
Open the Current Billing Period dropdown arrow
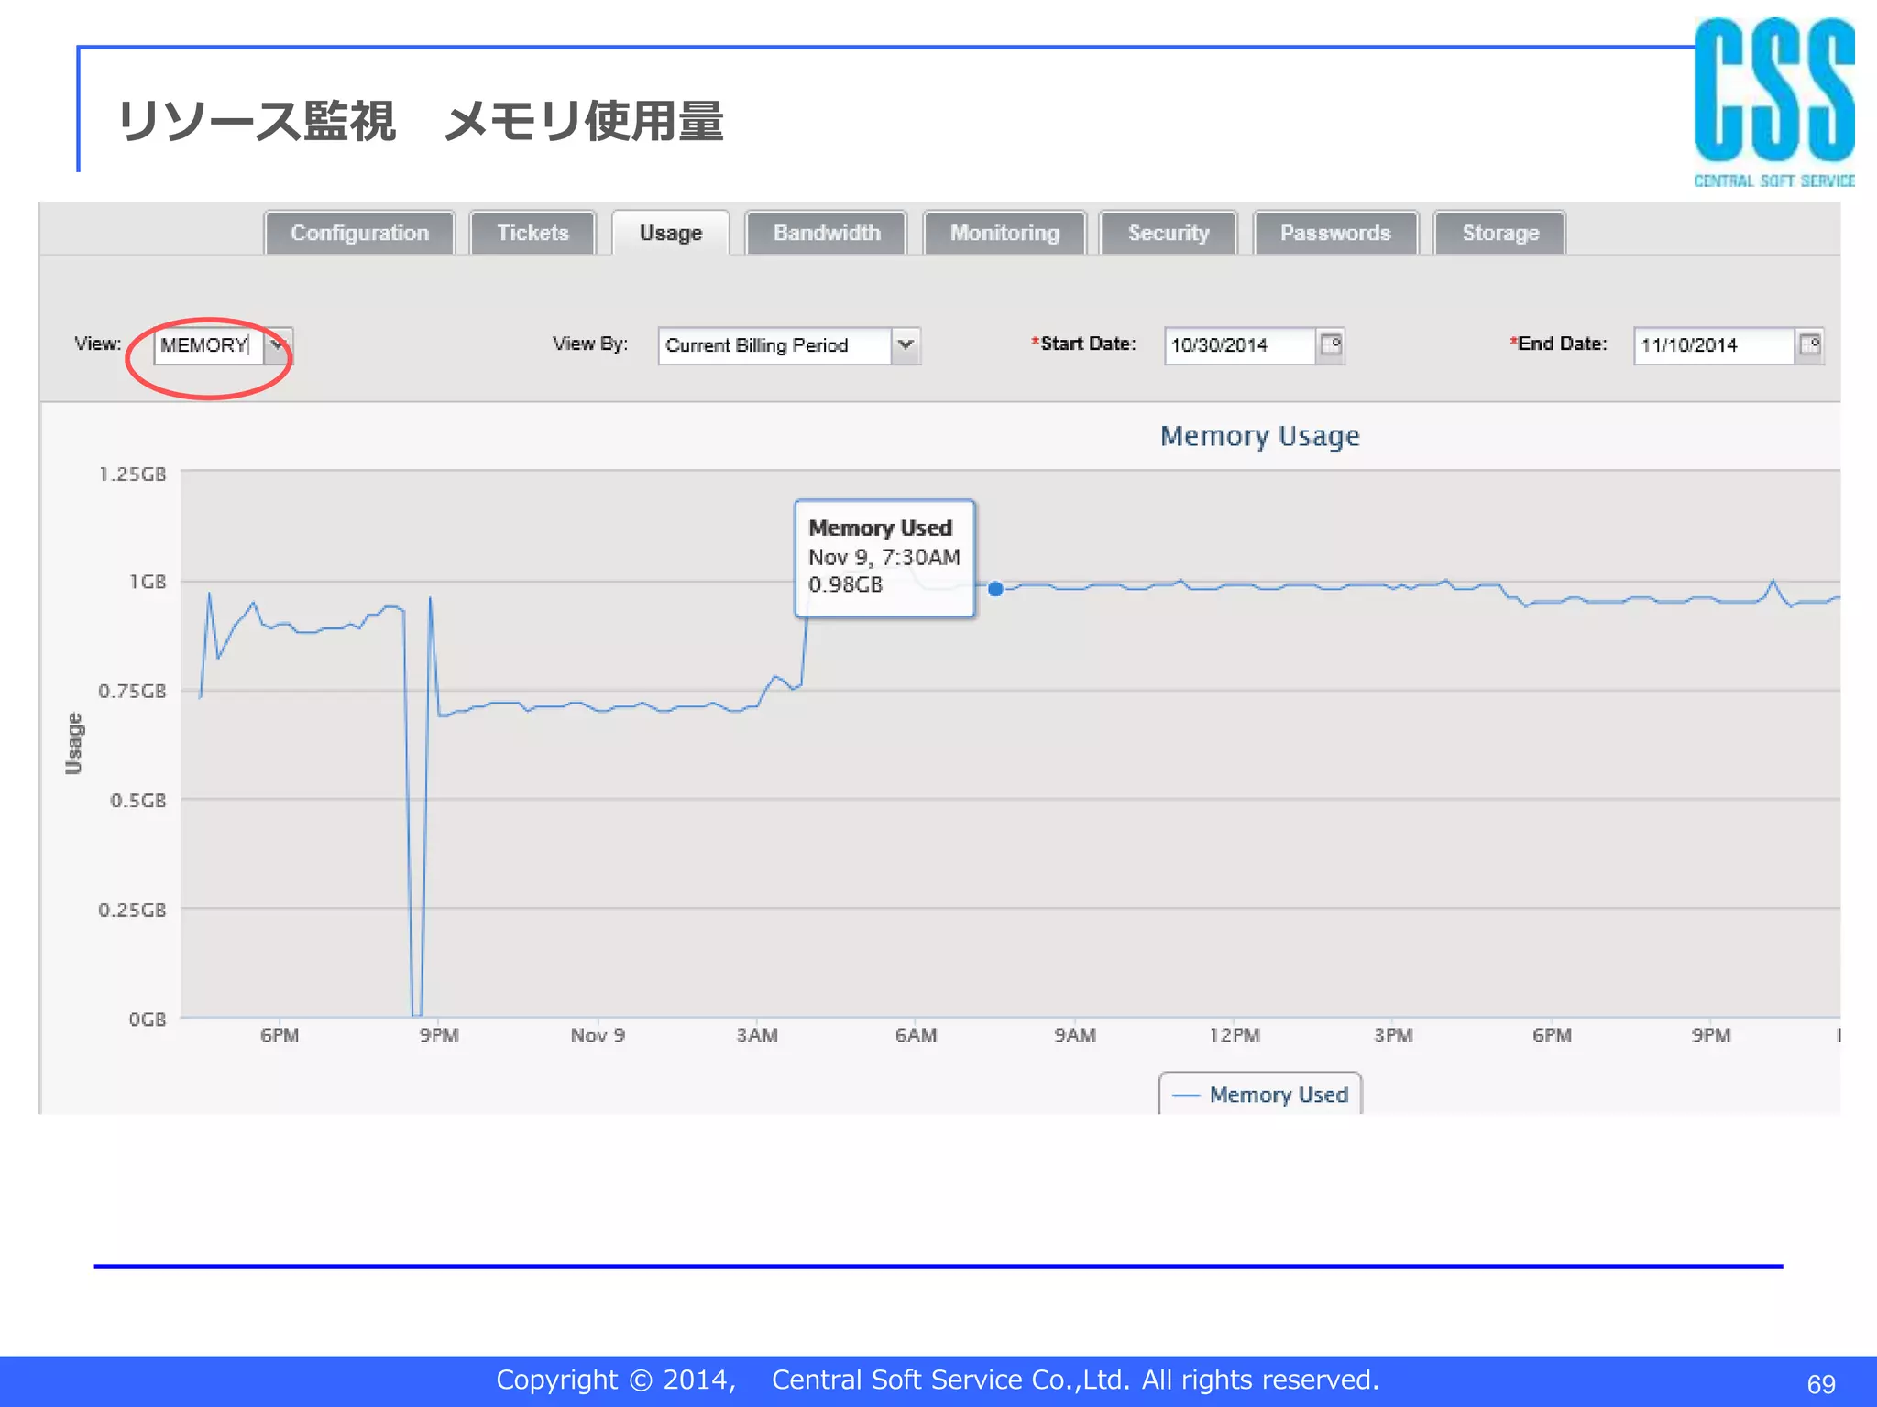(x=906, y=345)
